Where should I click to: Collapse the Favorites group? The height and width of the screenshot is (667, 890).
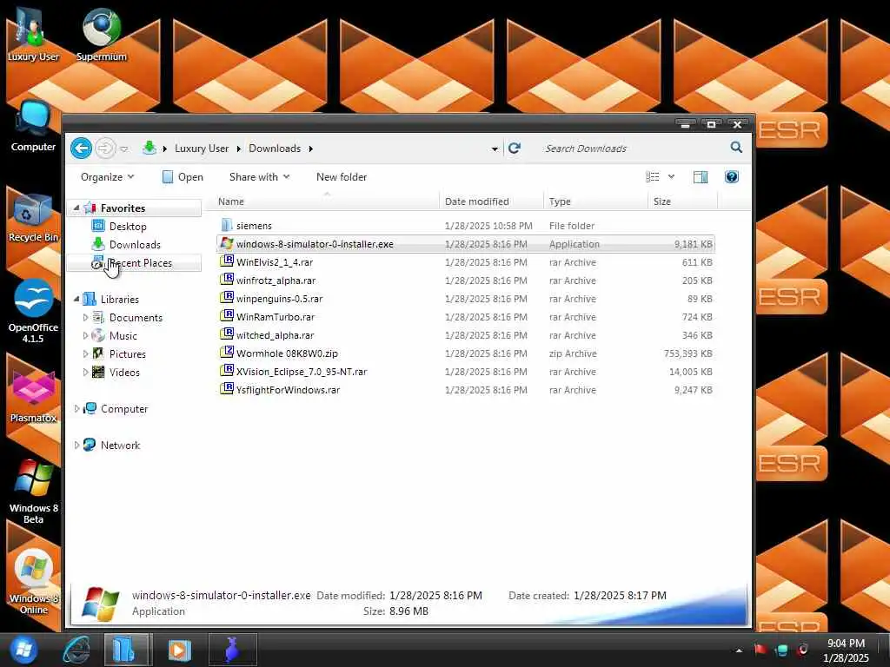pos(76,208)
